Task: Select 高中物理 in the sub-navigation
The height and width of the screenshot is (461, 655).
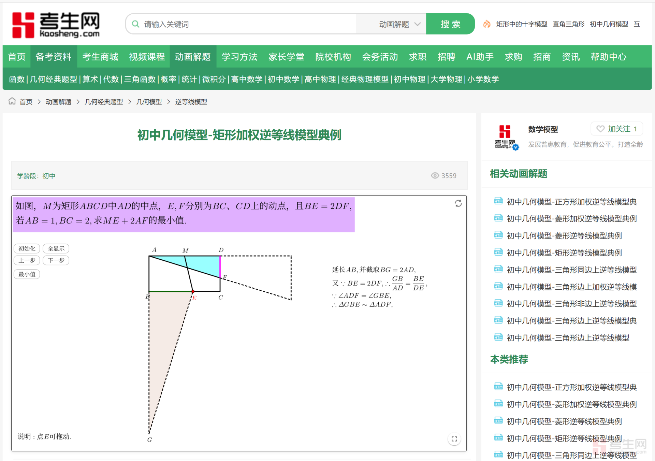Action: 320,79
